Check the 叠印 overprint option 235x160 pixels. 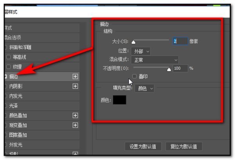tap(135, 76)
